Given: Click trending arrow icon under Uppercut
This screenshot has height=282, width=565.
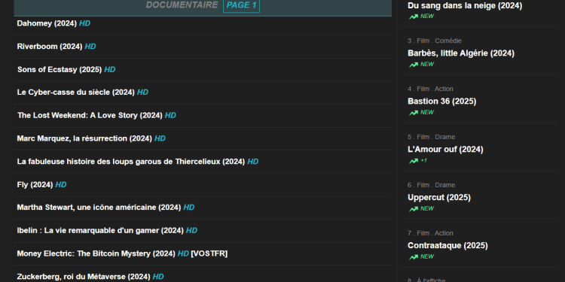Looking at the screenshot, I should click(414, 209).
